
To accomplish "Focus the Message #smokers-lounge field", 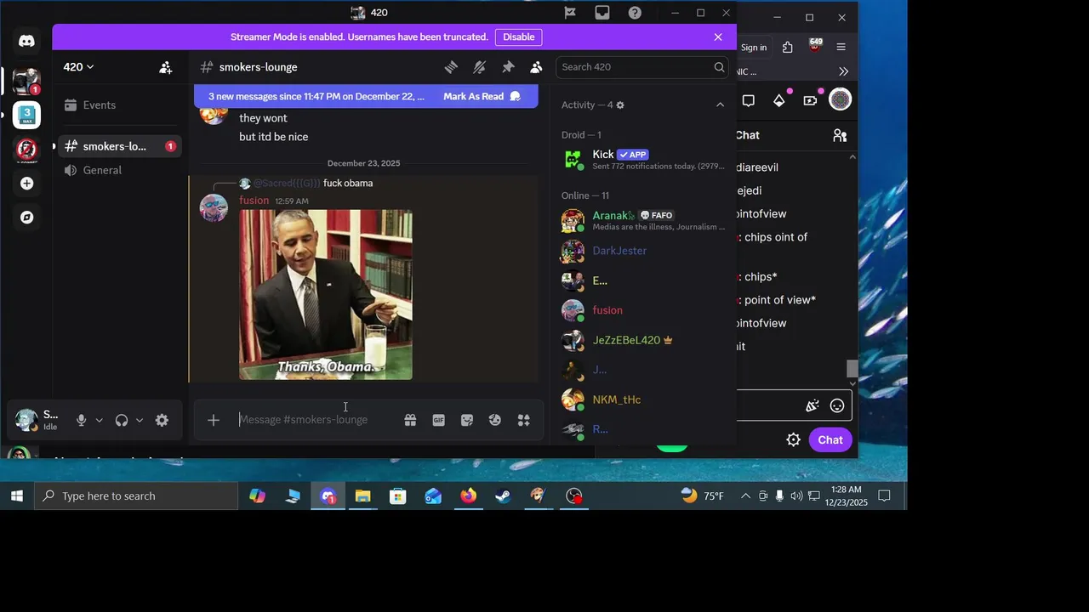I will pos(315,420).
